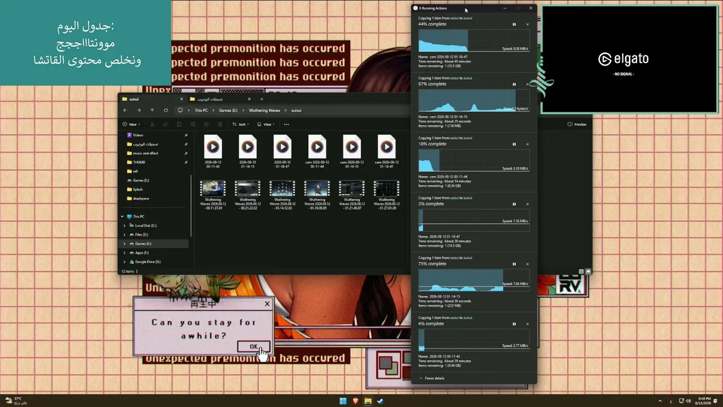This screenshot has width=723, height=407.
Task: Navigate up one folder level
Action: pos(152,110)
